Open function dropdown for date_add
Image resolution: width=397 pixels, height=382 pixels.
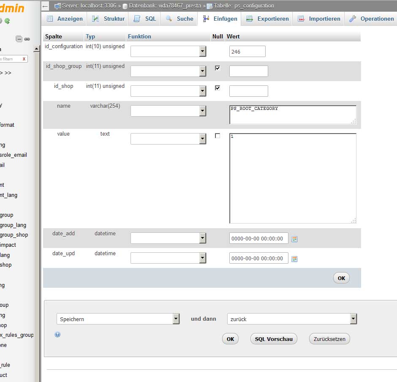pos(169,238)
